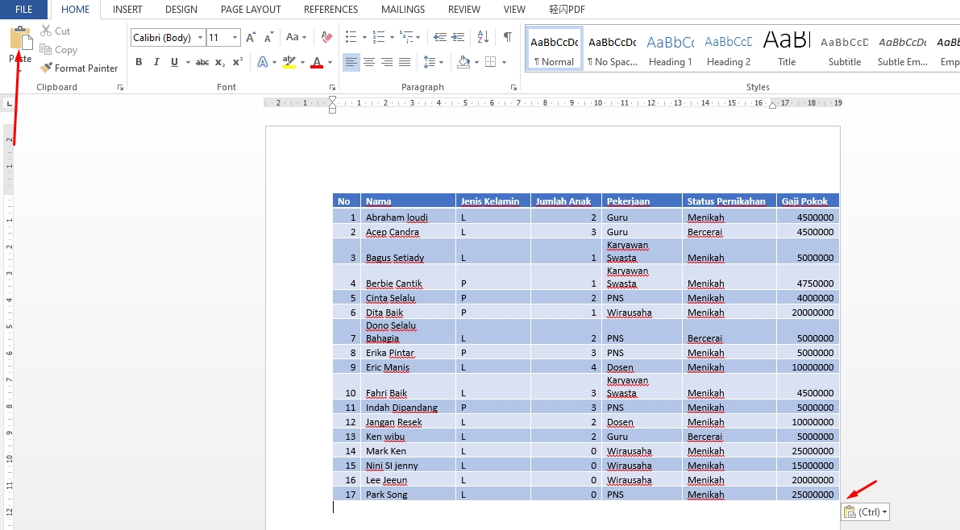Toggle italic formatting

(x=156, y=62)
